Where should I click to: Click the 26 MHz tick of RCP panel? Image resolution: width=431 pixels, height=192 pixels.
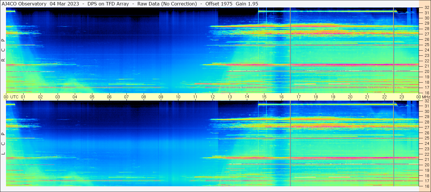(x=427, y=39)
